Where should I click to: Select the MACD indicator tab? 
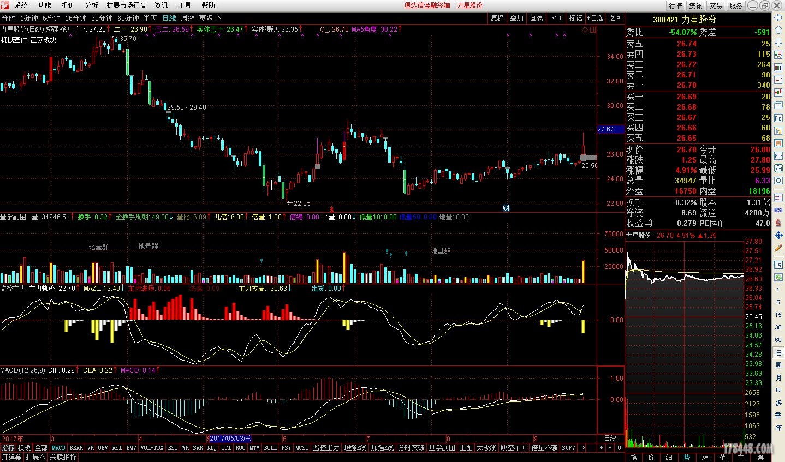tap(58, 448)
